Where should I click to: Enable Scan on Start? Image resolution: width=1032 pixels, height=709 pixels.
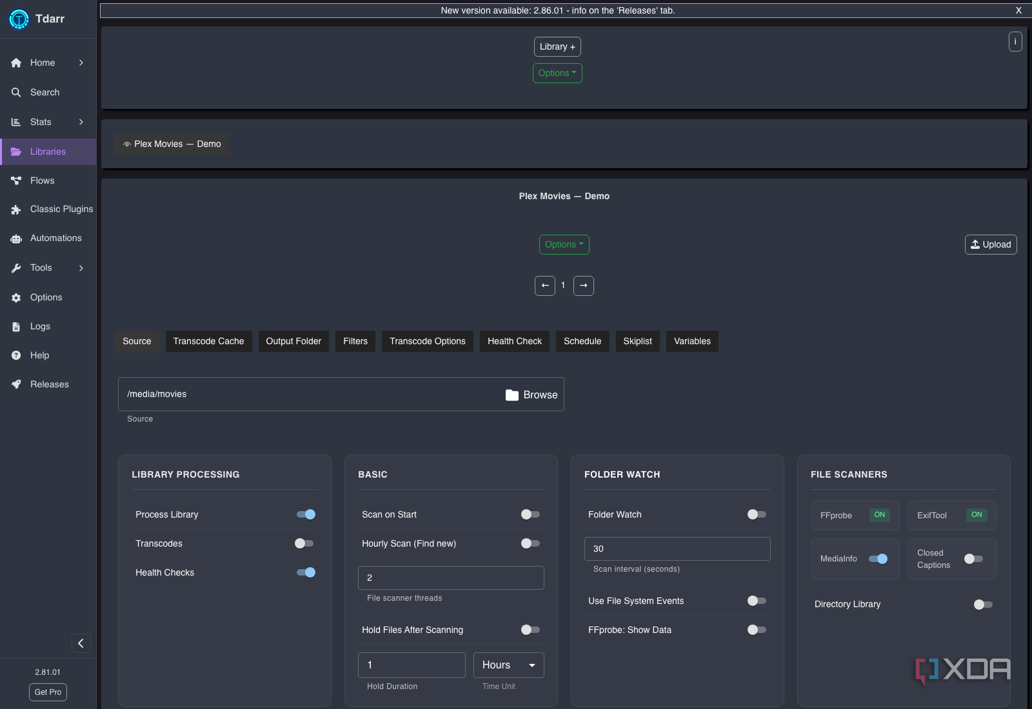click(x=530, y=514)
